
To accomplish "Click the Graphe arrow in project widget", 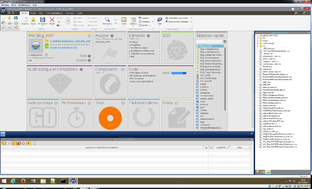I will 89,60.
